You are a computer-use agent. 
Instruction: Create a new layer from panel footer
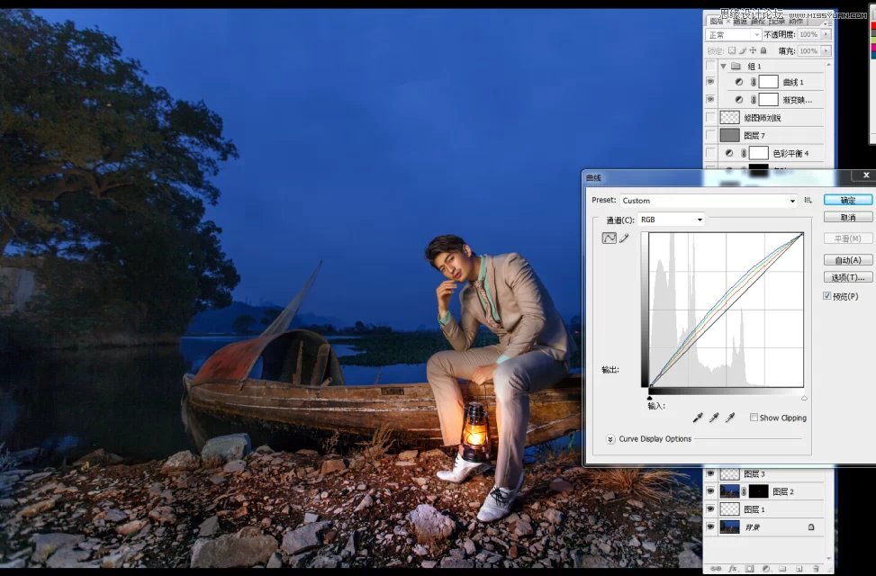799,569
